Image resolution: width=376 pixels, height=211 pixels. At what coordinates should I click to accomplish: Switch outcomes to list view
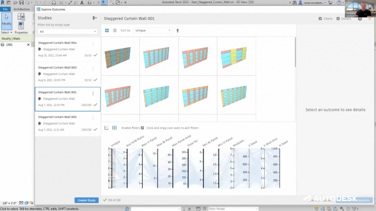click(x=115, y=31)
